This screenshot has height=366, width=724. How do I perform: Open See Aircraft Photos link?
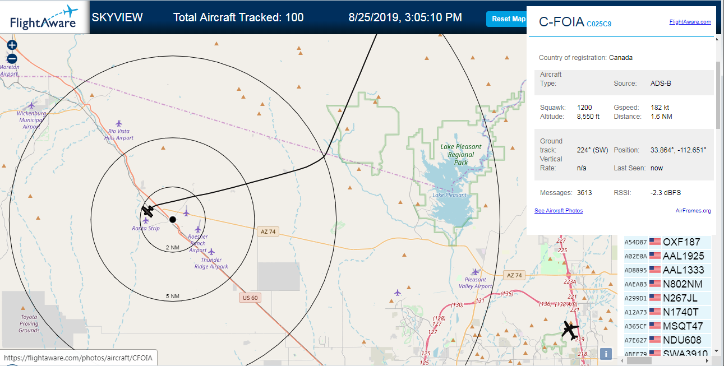(x=559, y=211)
